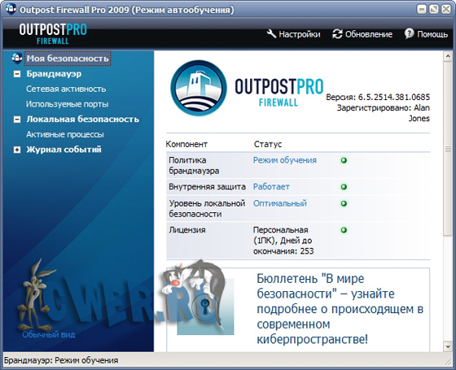Click the round Outpost building logo
Viewport: 456px width, 370px height.
199,88
